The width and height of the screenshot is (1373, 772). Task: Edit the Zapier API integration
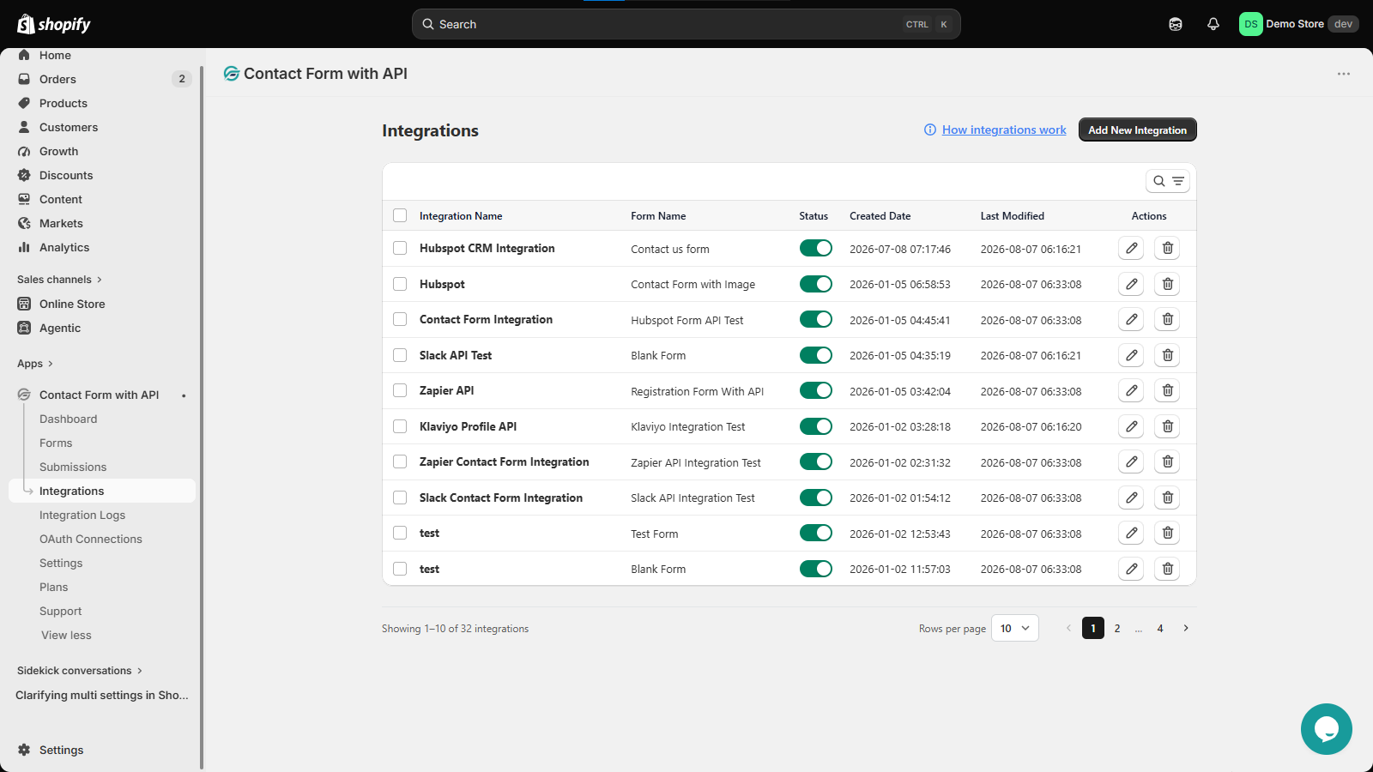pos(1131,391)
